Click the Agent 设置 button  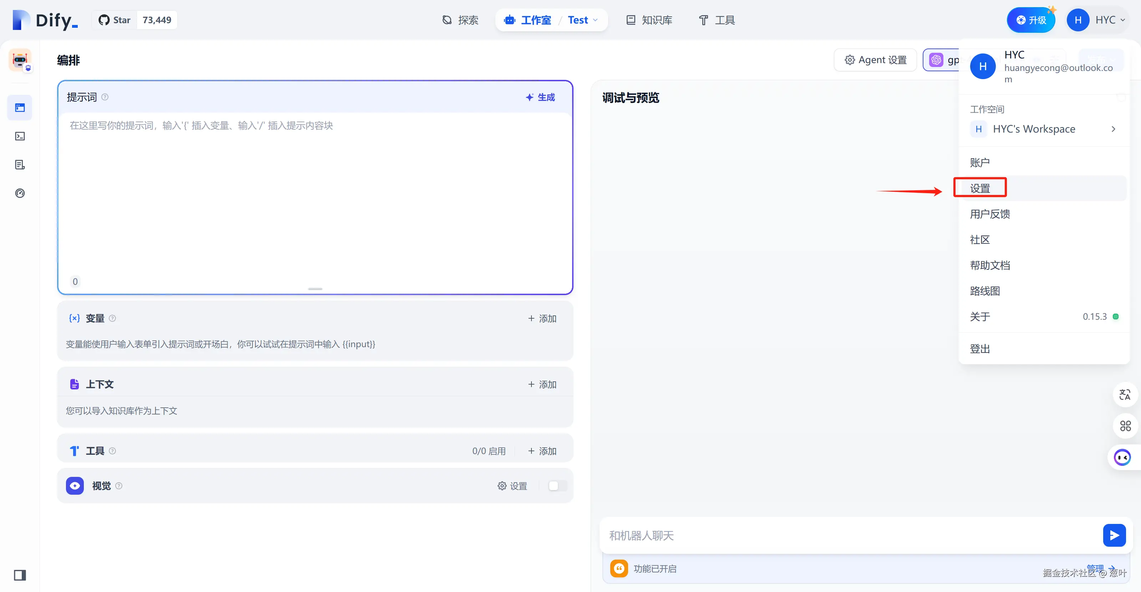coord(875,60)
